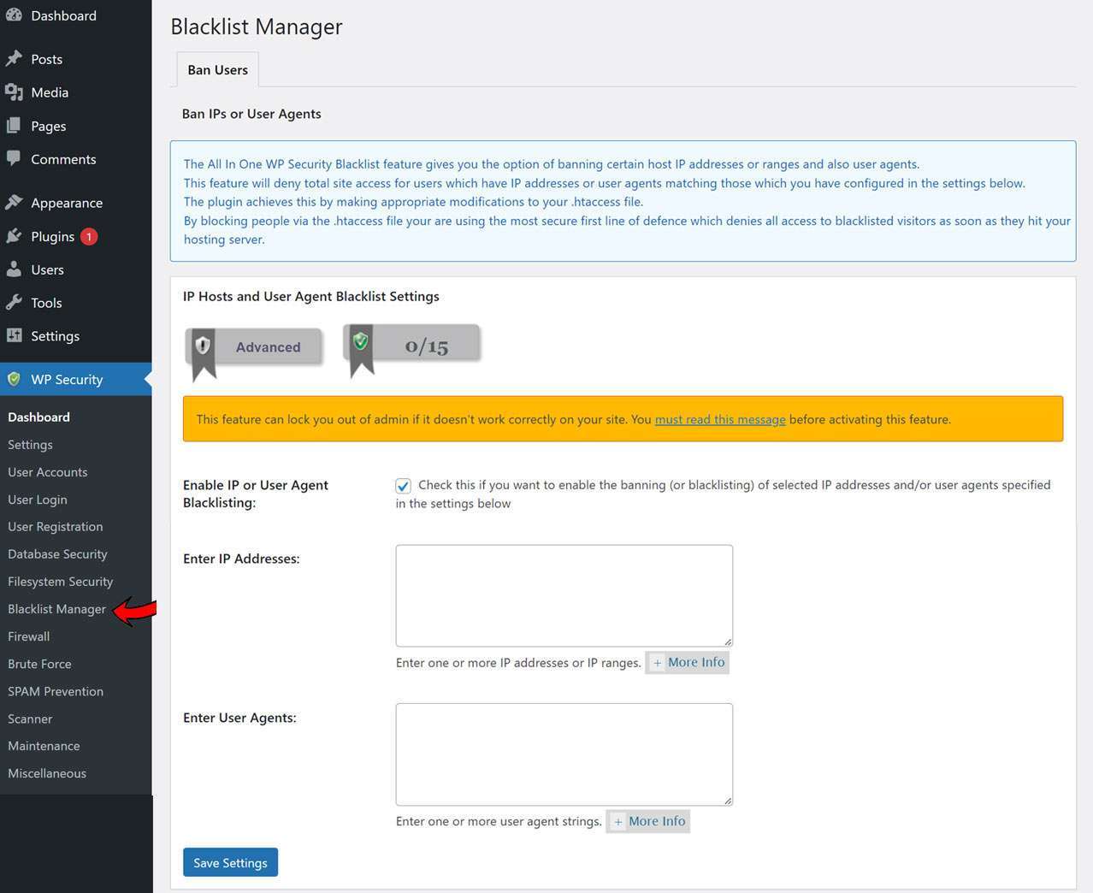The width and height of the screenshot is (1093, 893).
Task: Click the Plugins update count badge
Action: click(x=89, y=237)
